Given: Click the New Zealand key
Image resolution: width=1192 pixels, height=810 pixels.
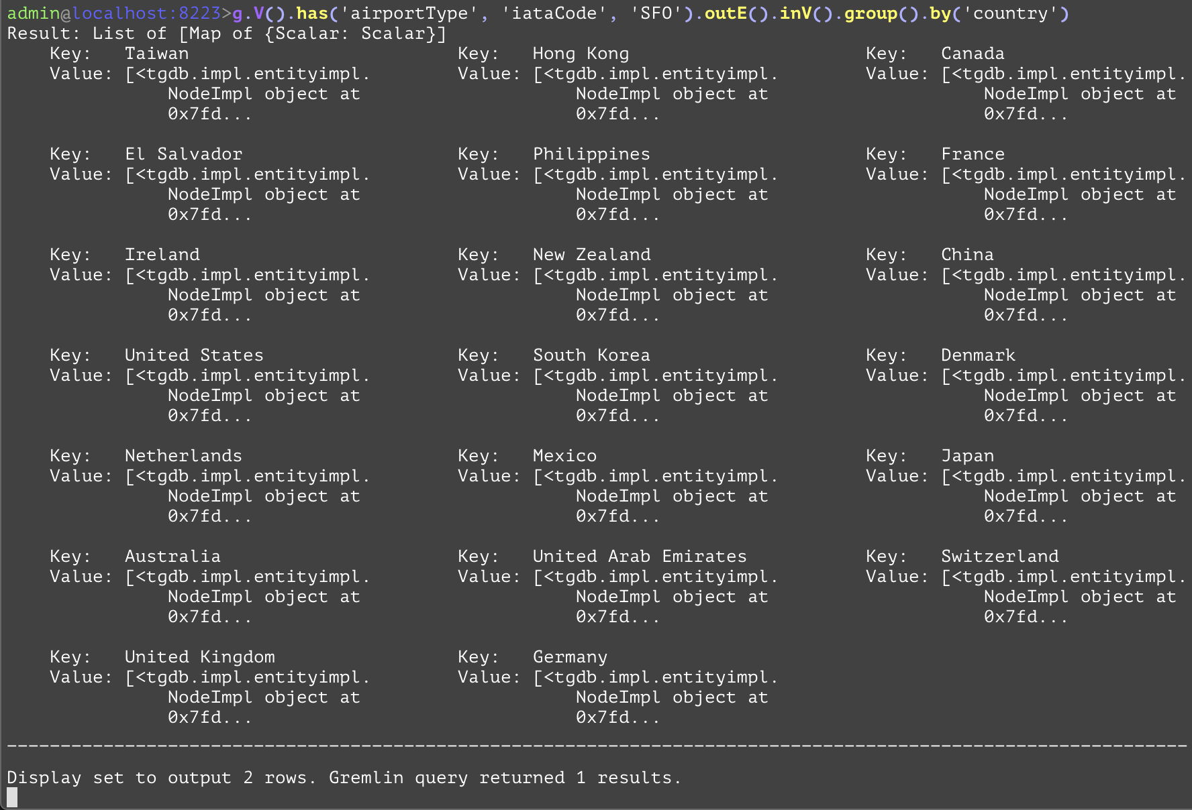Looking at the screenshot, I should [591, 255].
